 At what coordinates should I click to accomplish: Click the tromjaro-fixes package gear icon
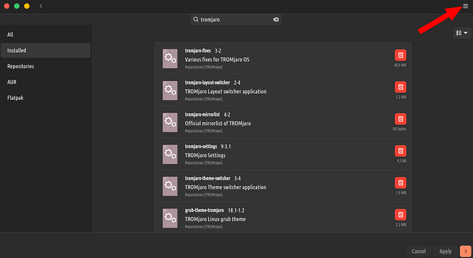pyautogui.click(x=170, y=58)
